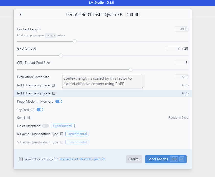Image resolution: width=215 pixels, height=177 pixels.
Task: Click the Evaluation Batch Size field
Action: (181, 77)
